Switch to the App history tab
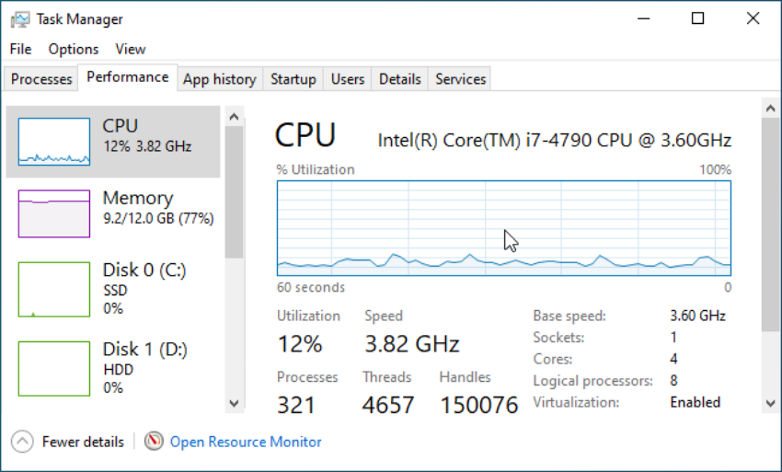 point(220,79)
